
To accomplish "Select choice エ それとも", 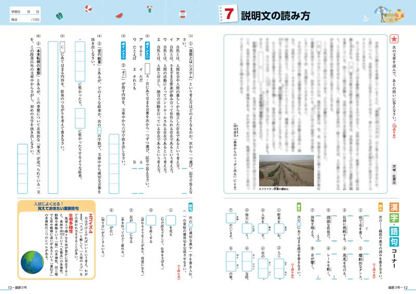I will click(134, 78).
